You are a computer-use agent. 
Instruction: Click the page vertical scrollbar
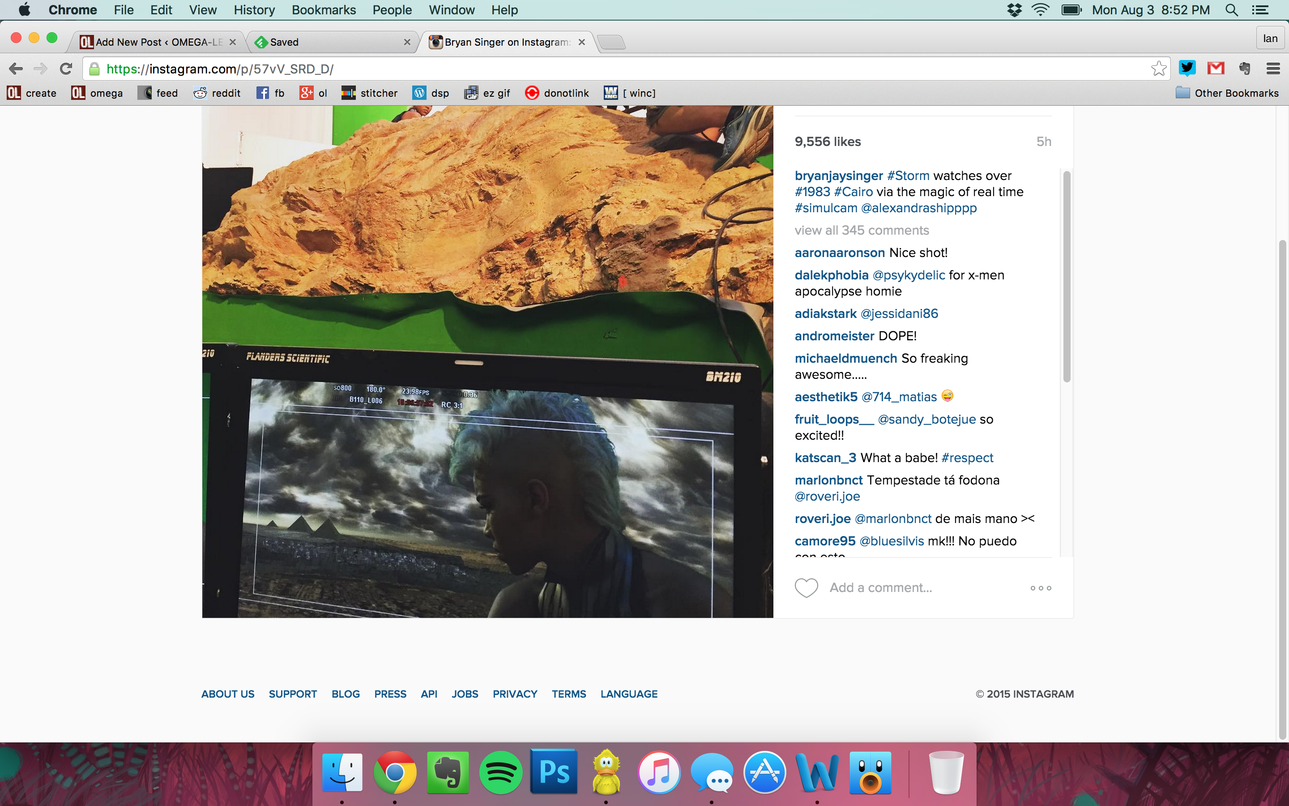1283,489
